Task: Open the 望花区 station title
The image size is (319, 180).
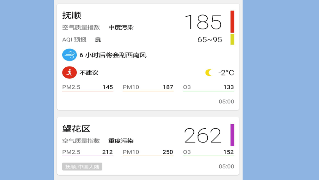Action: coord(76,129)
